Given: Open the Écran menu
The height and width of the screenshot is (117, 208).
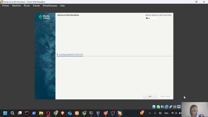Looking at the screenshot, I should 27,6.
